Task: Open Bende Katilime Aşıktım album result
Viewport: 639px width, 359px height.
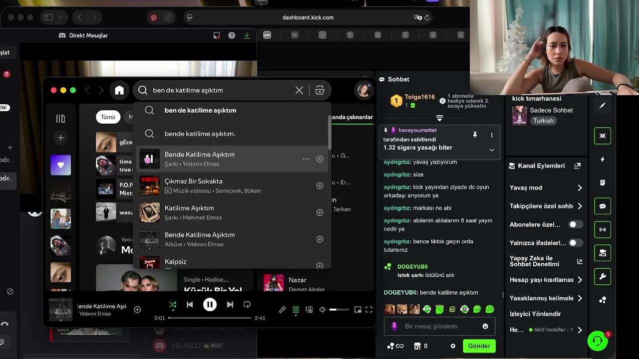Action: coord(232,239)
